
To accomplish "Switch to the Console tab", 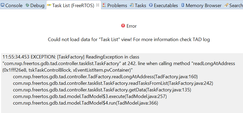I will tap(14, 5).
